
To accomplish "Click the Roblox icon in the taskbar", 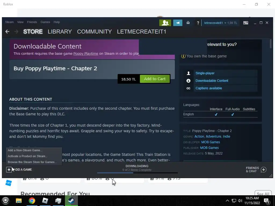I will tap(45, 201).
